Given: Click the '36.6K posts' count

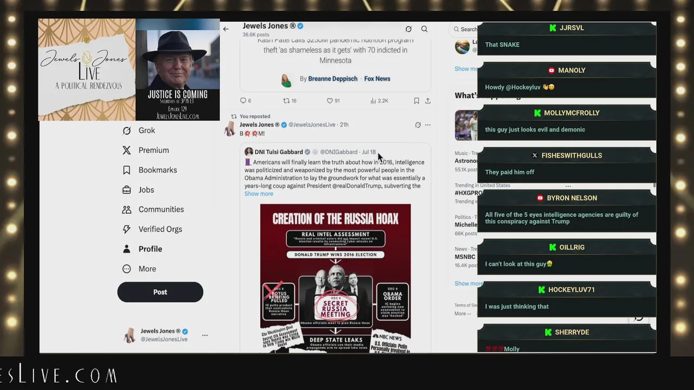Looking at the screenshot, I should (x=256, y=35).
